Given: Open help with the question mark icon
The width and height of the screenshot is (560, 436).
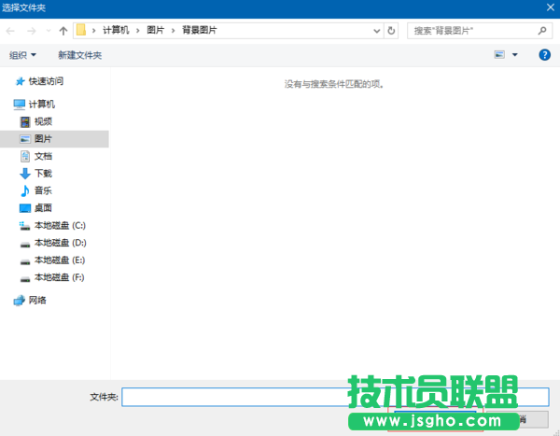Looking at the screenshot, I should pyautogui.click(x=545, y=55).
